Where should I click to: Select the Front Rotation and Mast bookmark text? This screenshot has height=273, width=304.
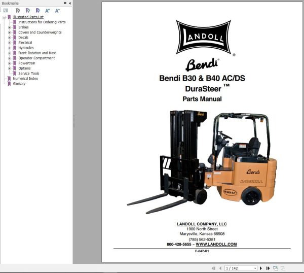coord(37,53)
